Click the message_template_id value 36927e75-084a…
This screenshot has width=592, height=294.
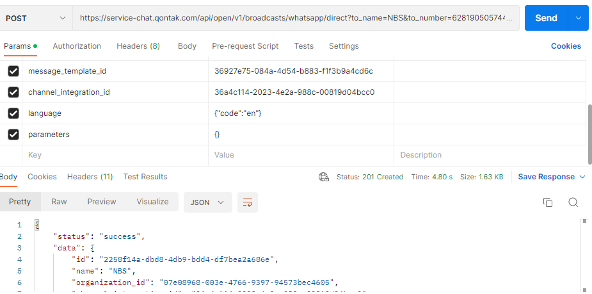pyautogui.click(x=294, y=71)
